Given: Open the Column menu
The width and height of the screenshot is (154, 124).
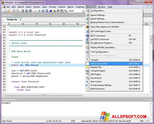Looking at the screenshot, I should click(x=62, y=7).
